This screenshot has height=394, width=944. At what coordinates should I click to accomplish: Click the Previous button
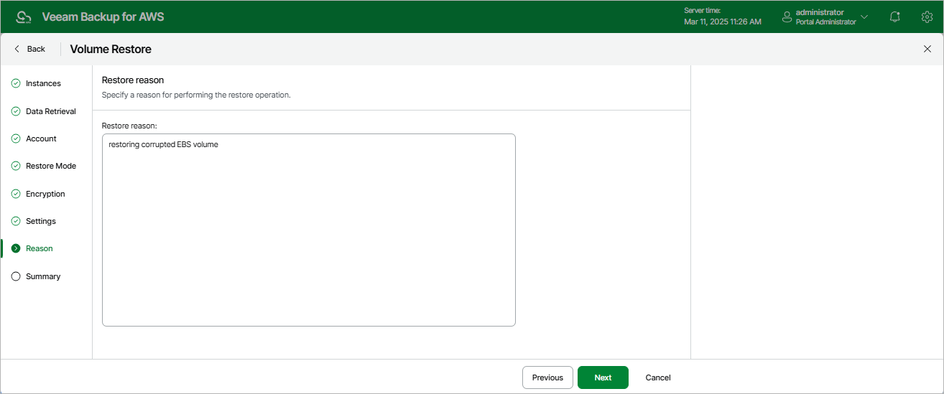pos(547,377)
